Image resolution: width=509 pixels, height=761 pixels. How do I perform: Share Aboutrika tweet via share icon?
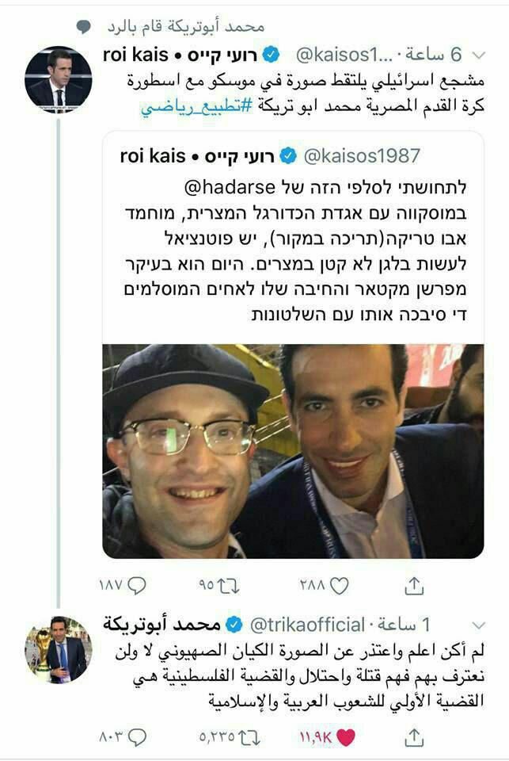tap(414, 737)
